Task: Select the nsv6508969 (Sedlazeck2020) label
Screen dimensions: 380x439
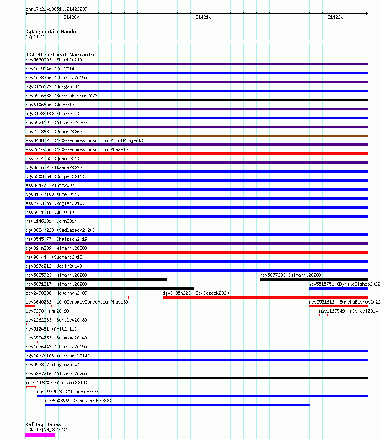Action: tap(78, 401)
